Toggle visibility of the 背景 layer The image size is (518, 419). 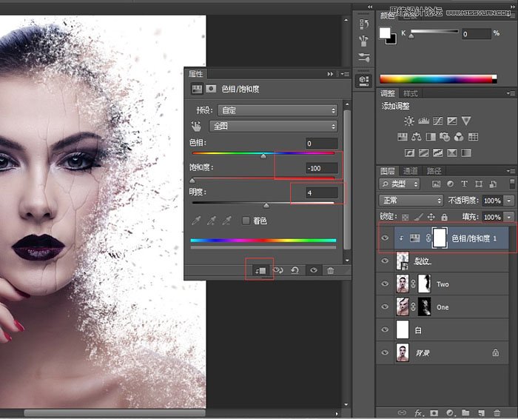tap(384, 353)
